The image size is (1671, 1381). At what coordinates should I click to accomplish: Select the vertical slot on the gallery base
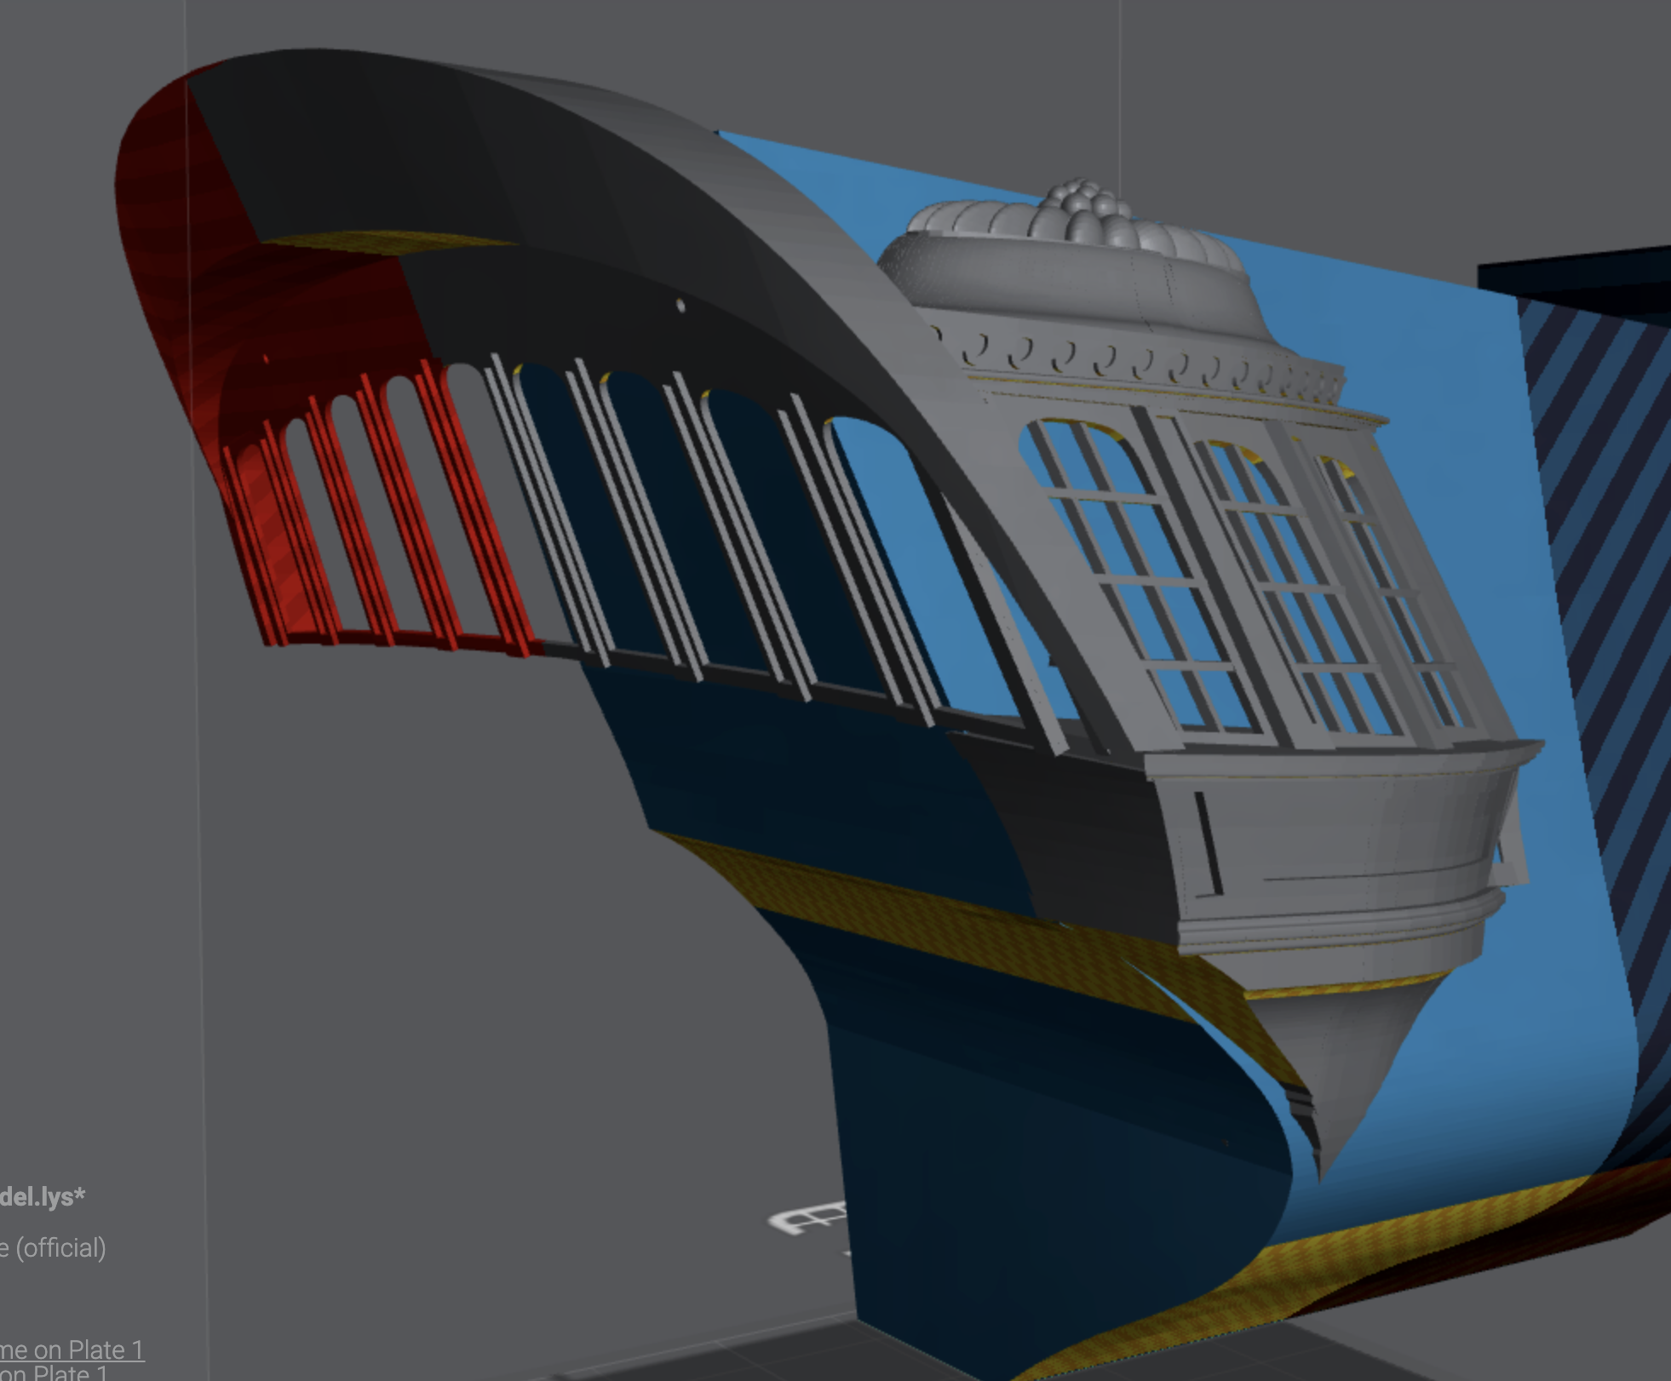[1209, 843]
